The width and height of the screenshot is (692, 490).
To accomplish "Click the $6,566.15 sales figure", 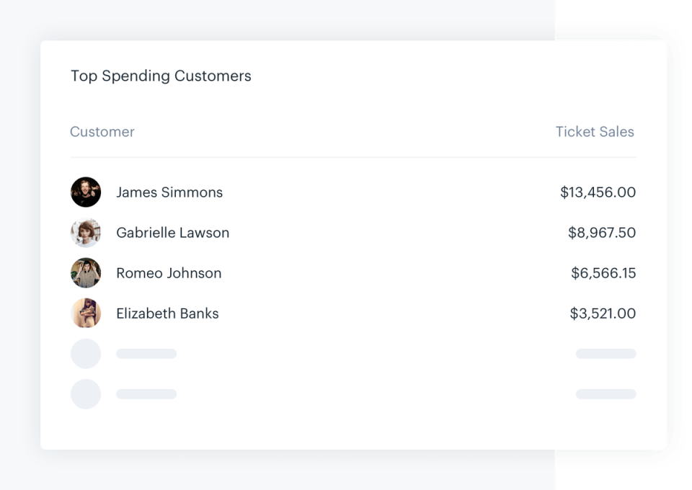I will point(603,273).
